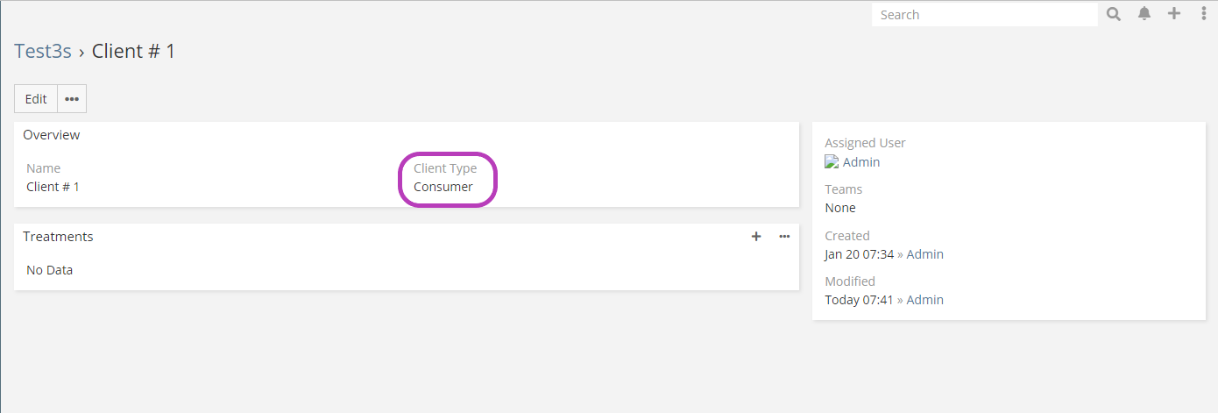Click the Edit button
The width and height of the screenshot is (1218, 413).
tap(36, 99)
